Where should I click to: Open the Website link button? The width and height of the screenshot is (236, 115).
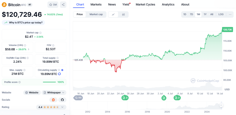point(32,93)
